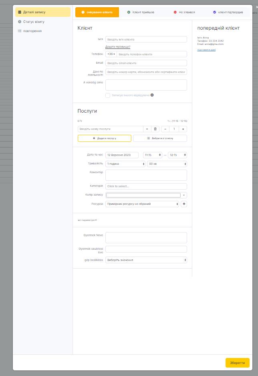Click the orange очікування клієнта status icon
Screen dimensions: 258x376
point(83,12)
